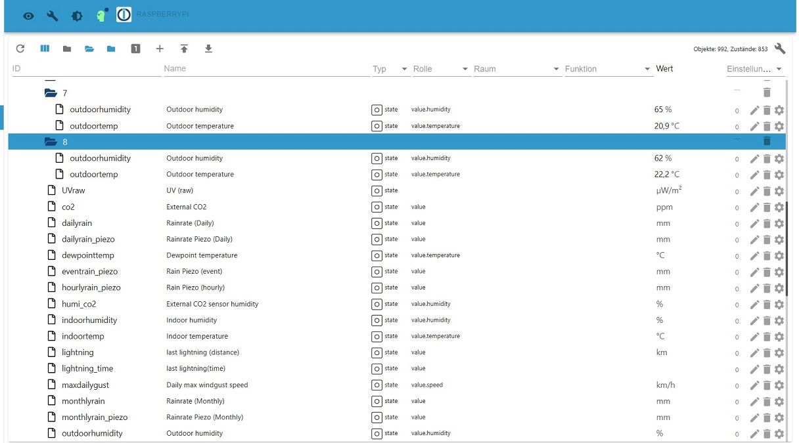
Task: Open the column configuration icon
Action: (x=45, y=49)
